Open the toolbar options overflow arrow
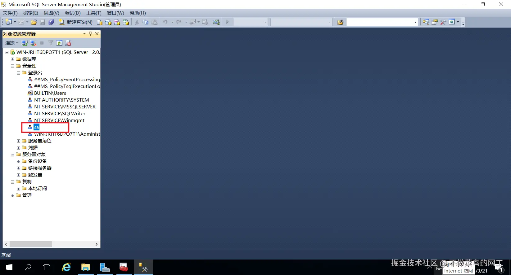 pos(463,23)
